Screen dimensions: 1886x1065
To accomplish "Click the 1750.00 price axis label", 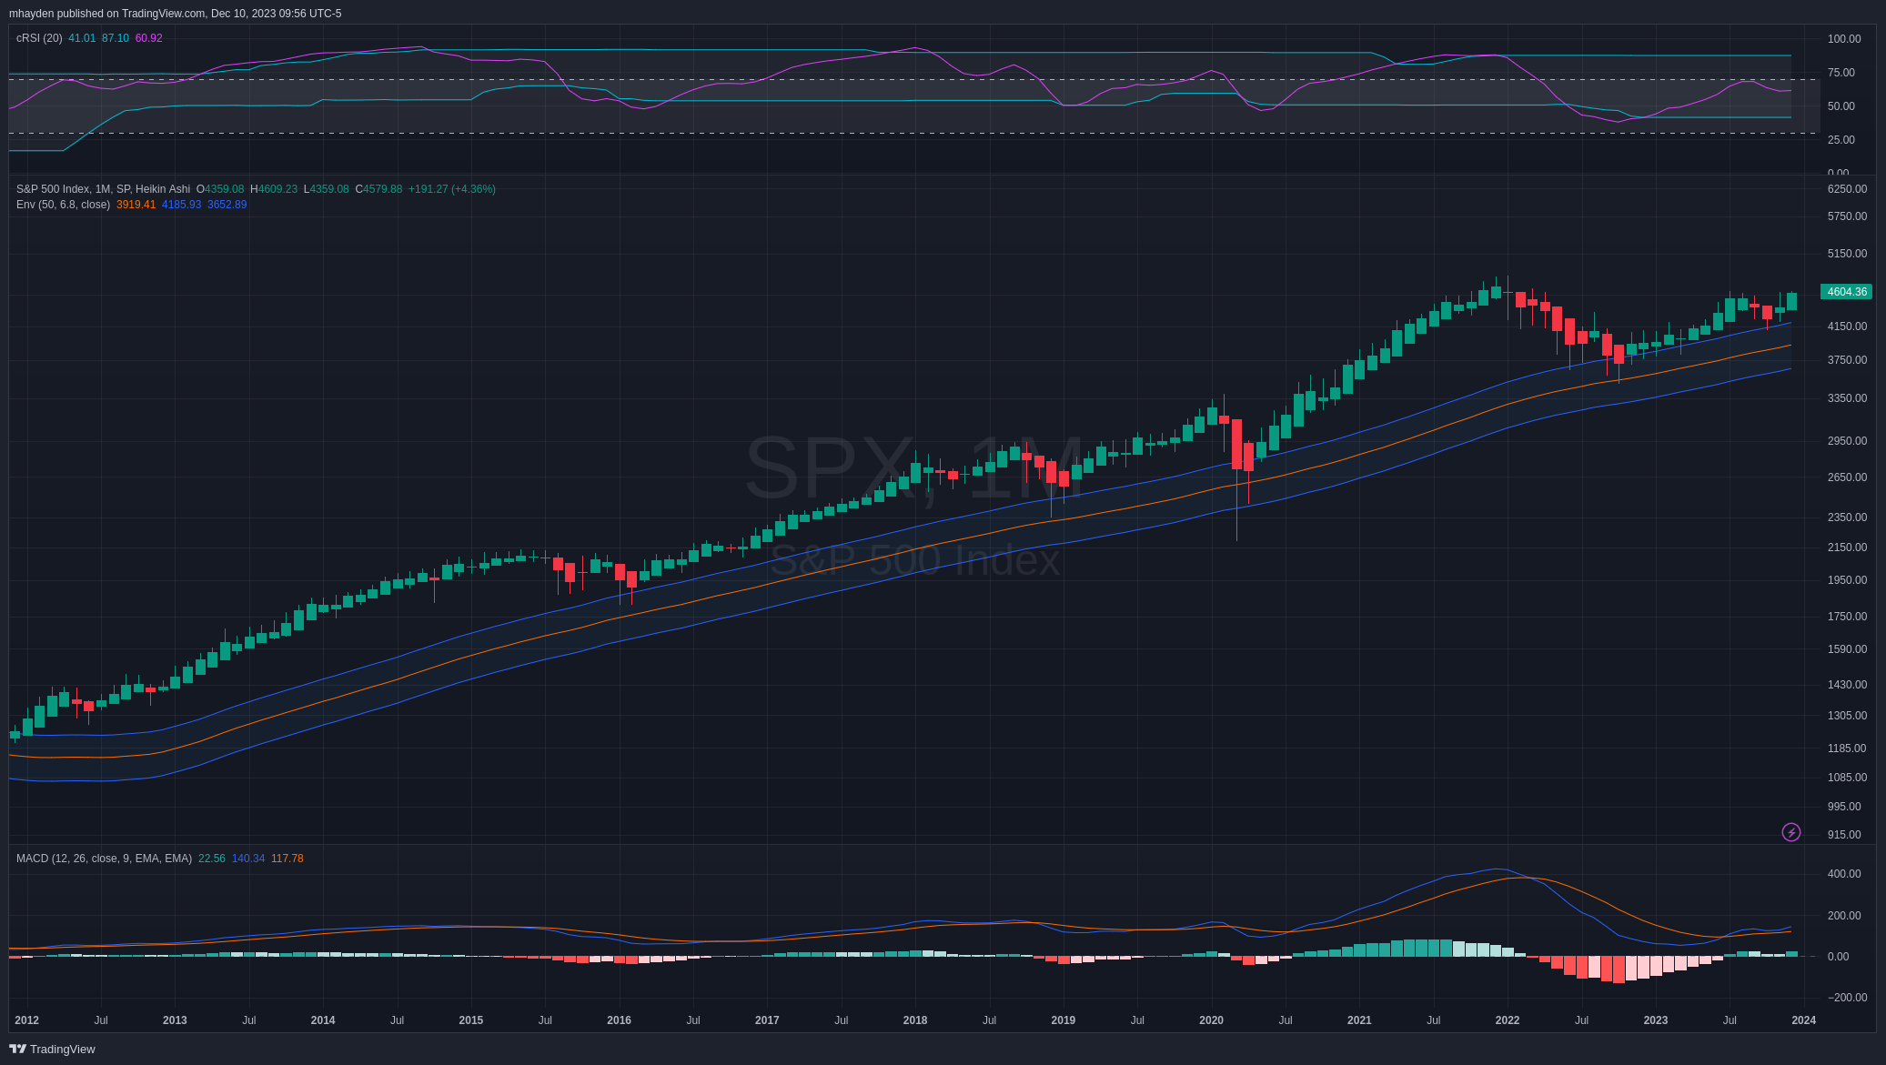I will [1847, 617].
